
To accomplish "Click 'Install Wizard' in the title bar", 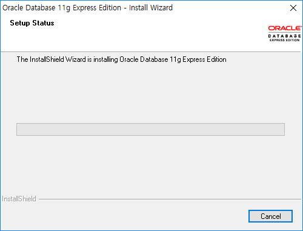I will (151, 8).
